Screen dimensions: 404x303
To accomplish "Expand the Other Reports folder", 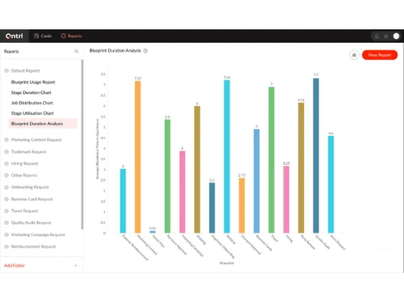I will 6,175.
